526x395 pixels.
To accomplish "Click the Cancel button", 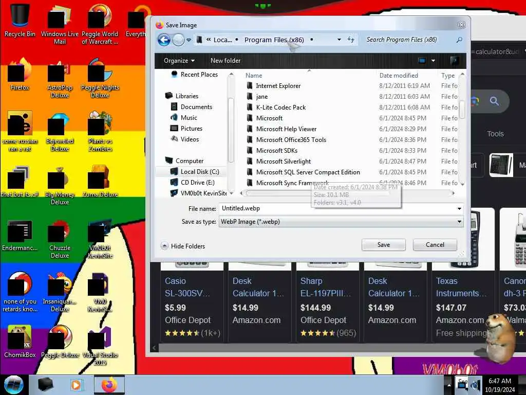I will click(x=435, y=245).
